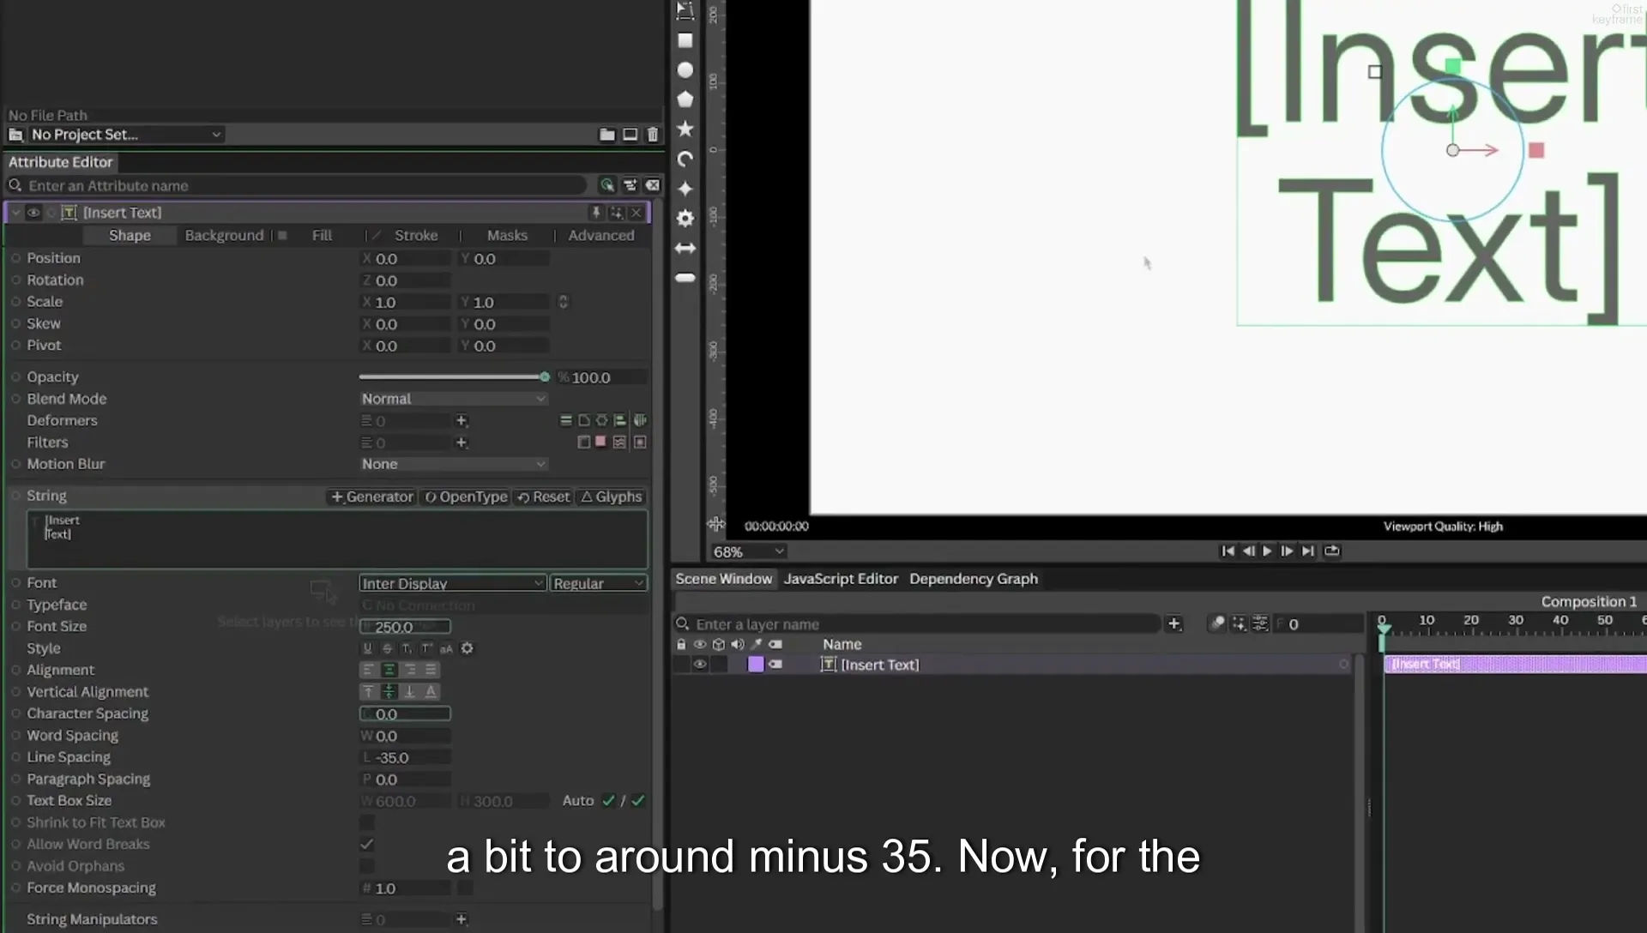Click the viewport pan crosshair icon

point(715,524)
